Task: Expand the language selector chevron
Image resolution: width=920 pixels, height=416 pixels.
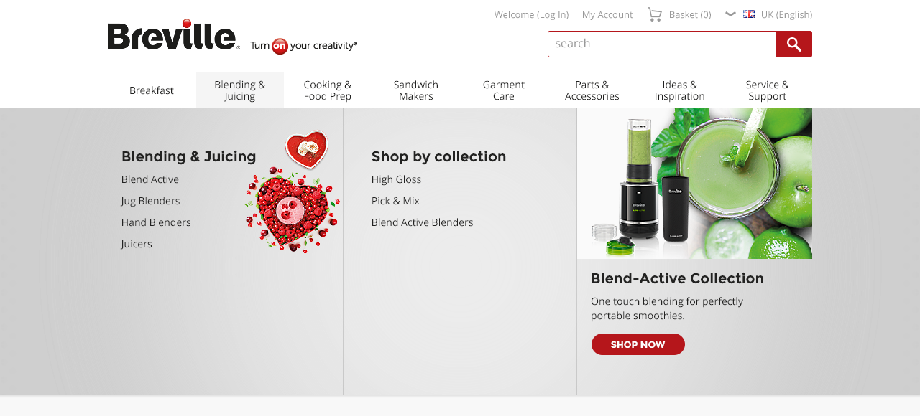Action: (730, 14)
